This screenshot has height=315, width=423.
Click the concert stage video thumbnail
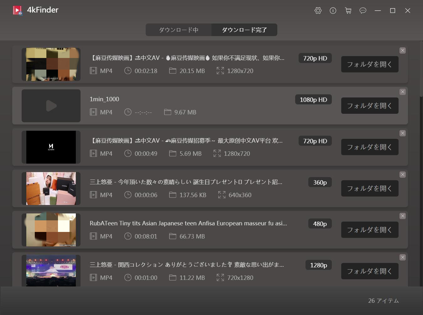(x=51, y=270)
